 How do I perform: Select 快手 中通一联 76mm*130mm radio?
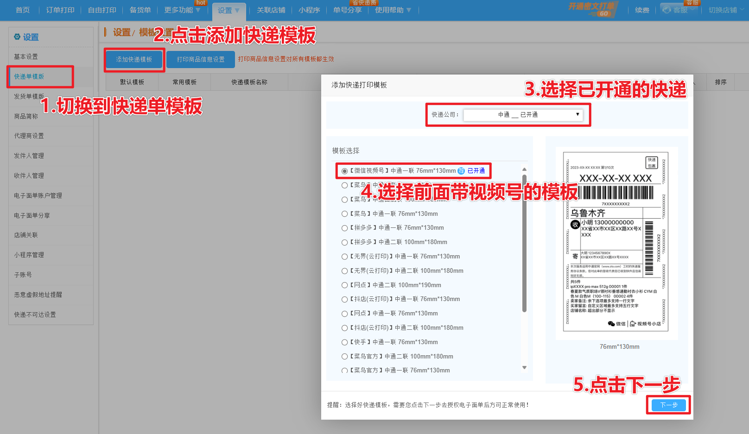click(344, 342)
